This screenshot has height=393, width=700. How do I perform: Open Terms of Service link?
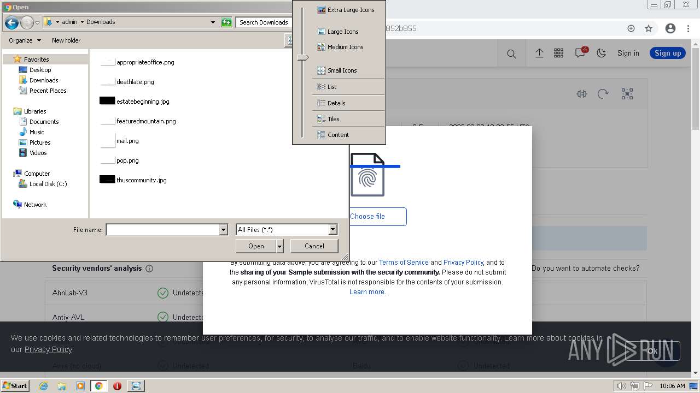click(404, 263)
